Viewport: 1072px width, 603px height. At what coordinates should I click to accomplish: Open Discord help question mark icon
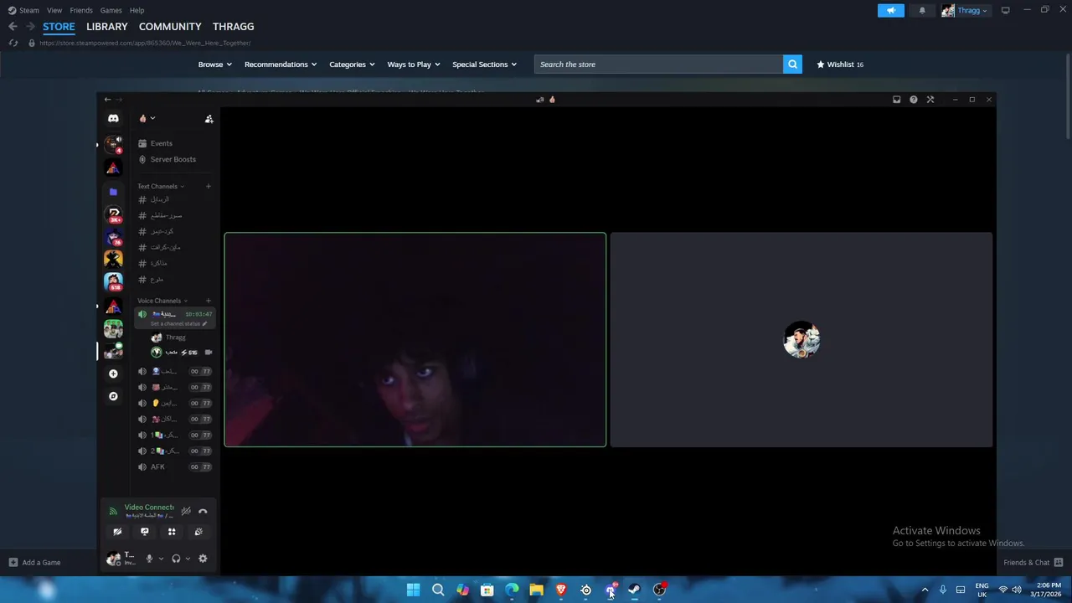[x=913, y=100]
